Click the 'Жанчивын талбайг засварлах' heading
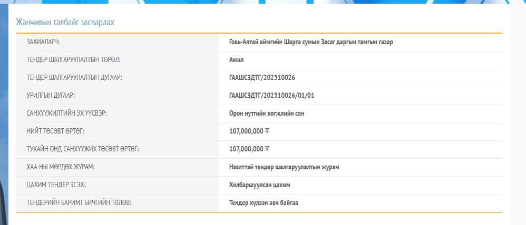The height and width of the screenshot is (225, 526). 65,23
